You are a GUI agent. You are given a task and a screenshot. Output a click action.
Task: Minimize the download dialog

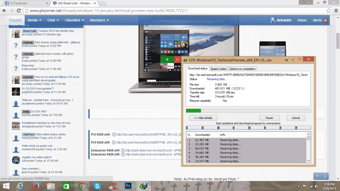click(293, 59)
